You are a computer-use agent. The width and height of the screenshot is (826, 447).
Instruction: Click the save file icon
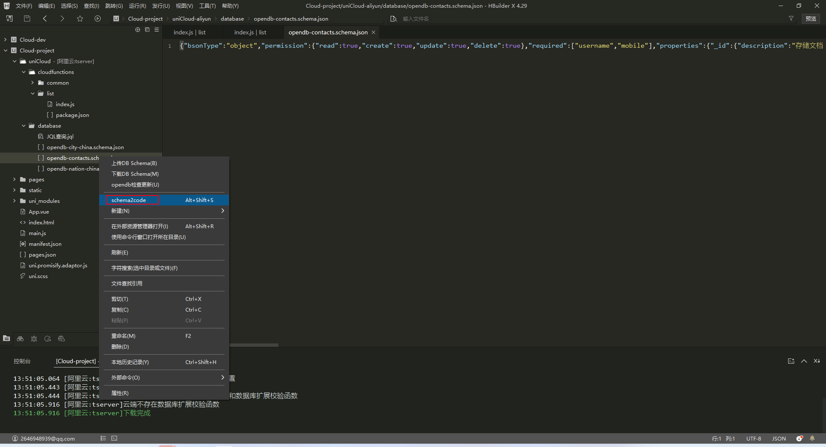click(27, 18)
